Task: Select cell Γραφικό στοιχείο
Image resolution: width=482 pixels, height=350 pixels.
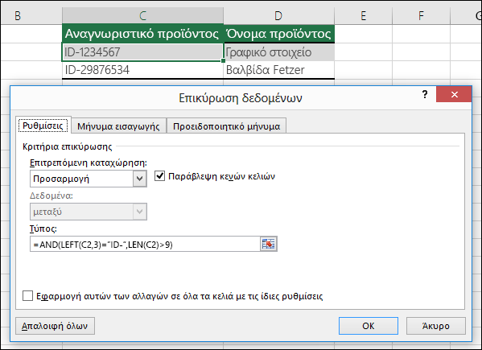Action: (x=278, y=52)
